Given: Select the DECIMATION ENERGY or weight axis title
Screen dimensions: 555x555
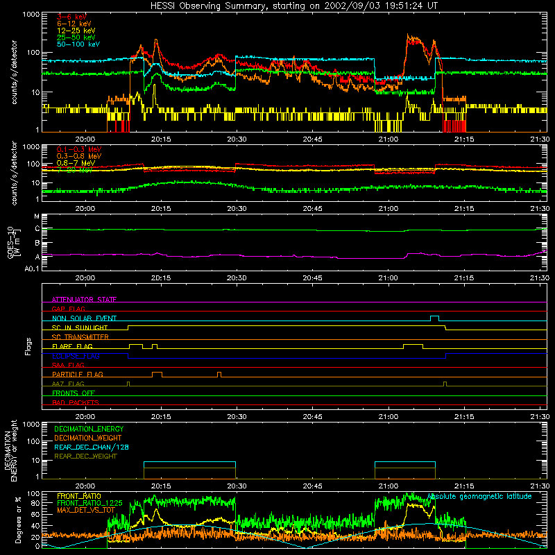Looking at the screenshot, I should pos(10,450).
